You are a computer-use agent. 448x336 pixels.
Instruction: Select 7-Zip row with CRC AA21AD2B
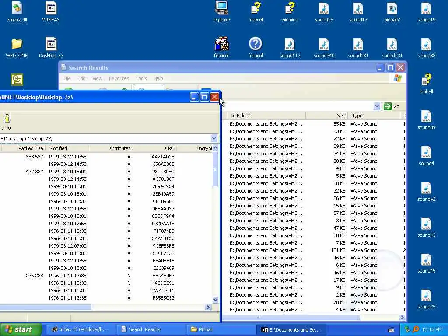(x=106, y=157)
